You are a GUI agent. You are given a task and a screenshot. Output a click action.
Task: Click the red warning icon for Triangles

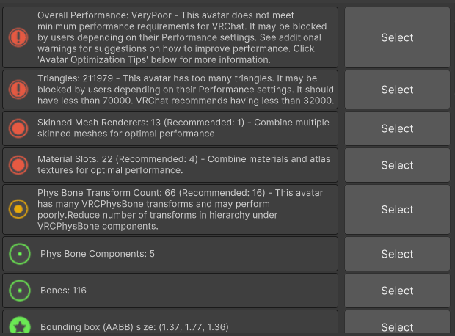(18, 90)
